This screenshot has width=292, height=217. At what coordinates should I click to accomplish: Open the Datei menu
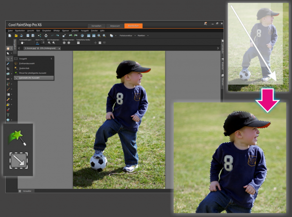[x=10, y=30]
